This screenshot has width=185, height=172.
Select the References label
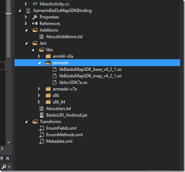click(x=50, y=24)
